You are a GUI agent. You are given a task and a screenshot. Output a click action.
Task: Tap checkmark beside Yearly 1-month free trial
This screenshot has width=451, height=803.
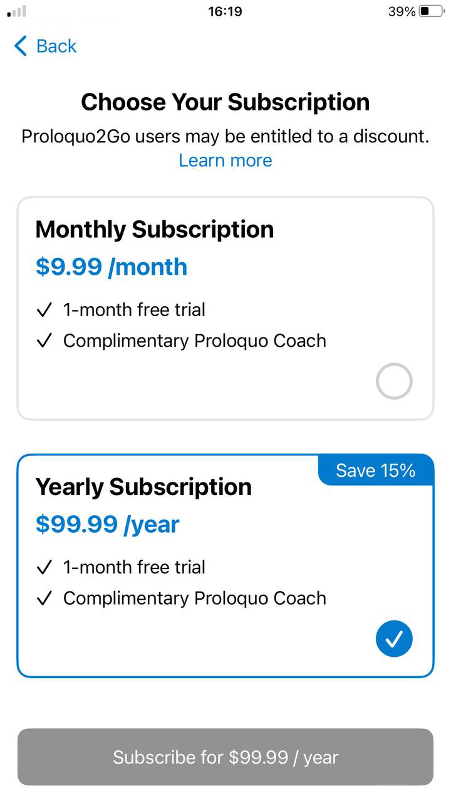[x=44, y=567]
